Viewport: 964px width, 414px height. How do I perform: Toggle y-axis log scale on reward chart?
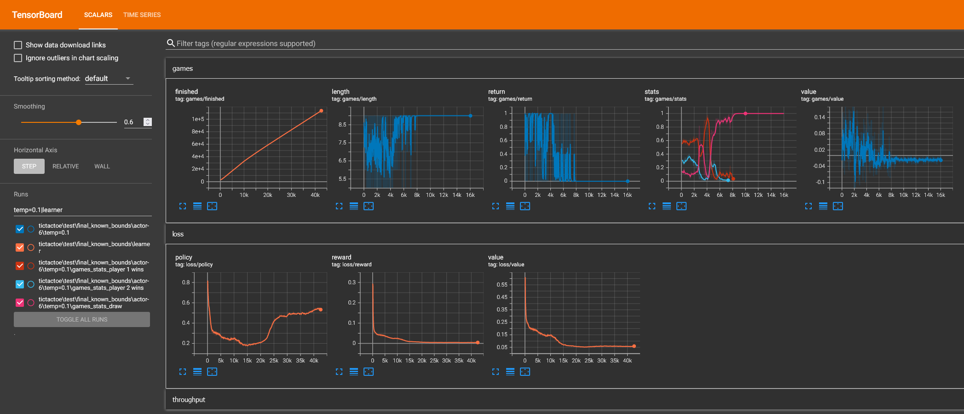[x=354, y=372]
